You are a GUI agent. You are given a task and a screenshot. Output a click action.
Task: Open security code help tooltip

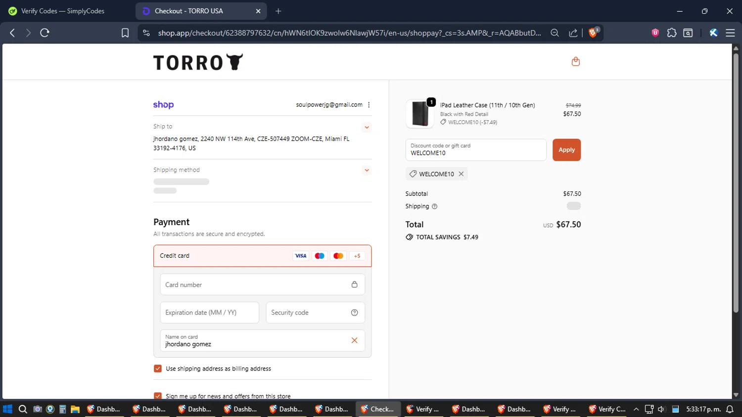pos(354,313)
